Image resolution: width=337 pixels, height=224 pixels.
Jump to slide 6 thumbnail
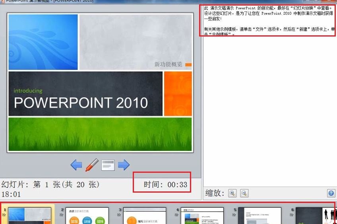tap(316, 216)
